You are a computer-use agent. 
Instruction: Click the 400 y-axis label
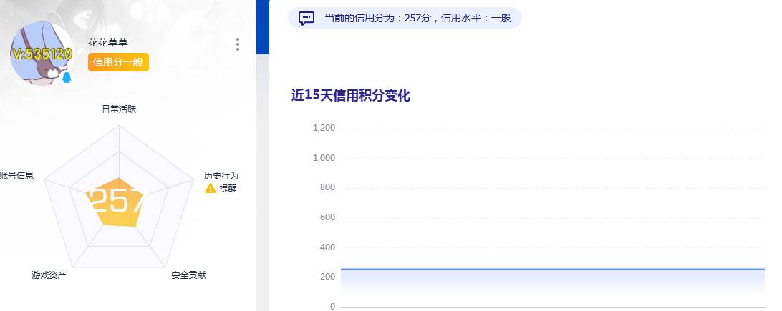point(328,247)
